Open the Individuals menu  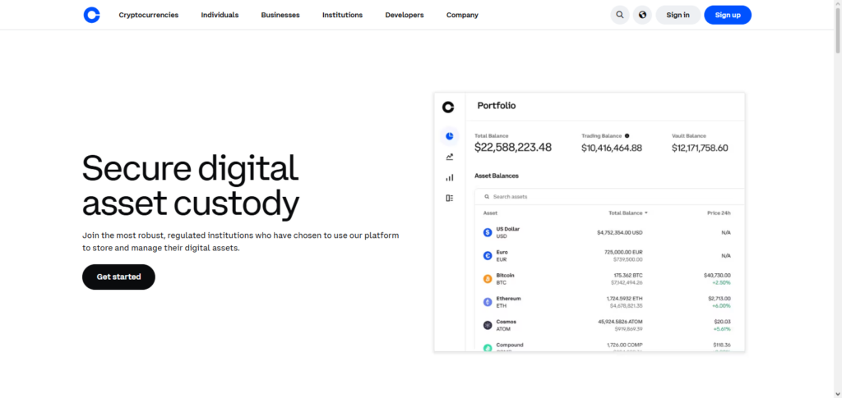(x=220, y=15)
